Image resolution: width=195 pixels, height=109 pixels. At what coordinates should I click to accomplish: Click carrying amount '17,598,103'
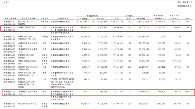click(x=144, y=55)
